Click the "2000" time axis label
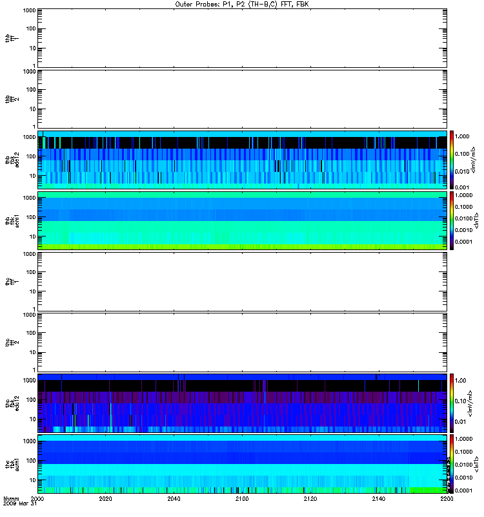Viewport: 484px width, 517px height. 37,499
